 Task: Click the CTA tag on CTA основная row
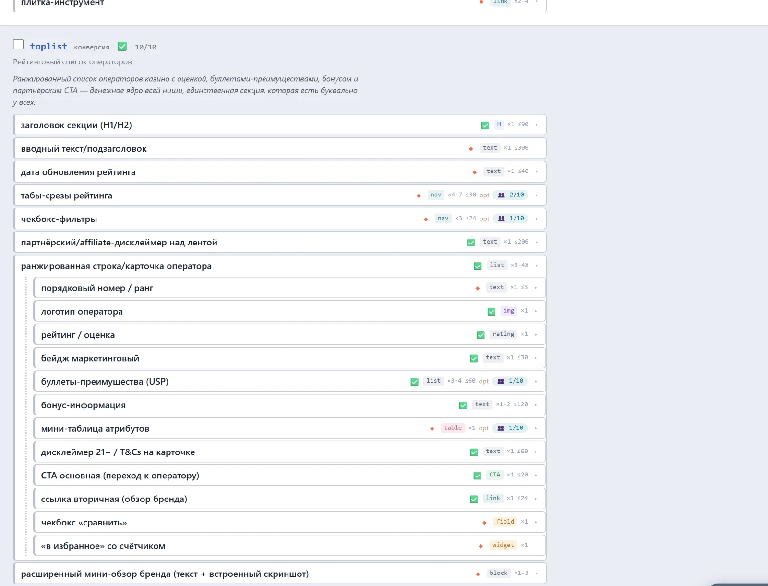coord(495,475)
